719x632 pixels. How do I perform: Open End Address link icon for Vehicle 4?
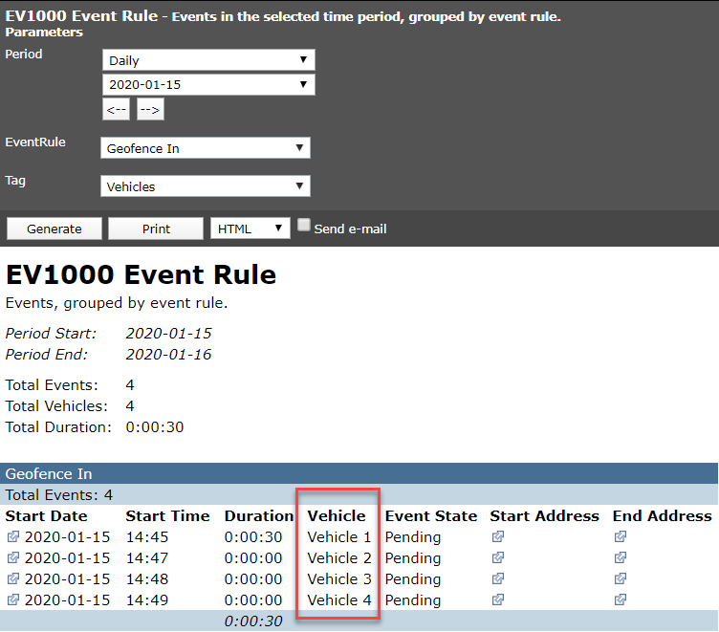pyautogui.click(x=621, y=599)
